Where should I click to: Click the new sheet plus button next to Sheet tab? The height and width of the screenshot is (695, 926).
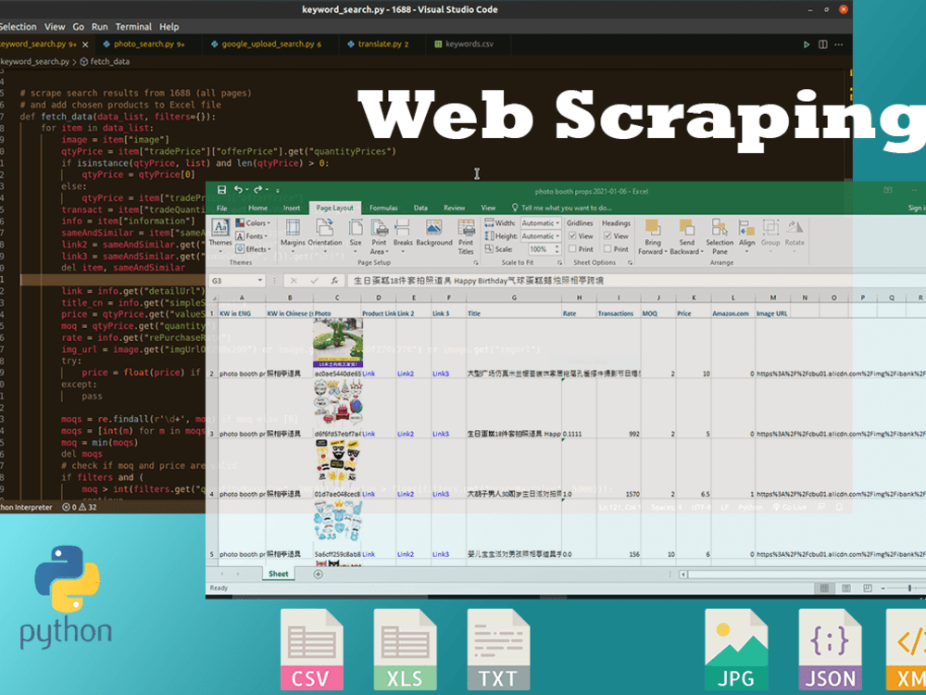318,574
